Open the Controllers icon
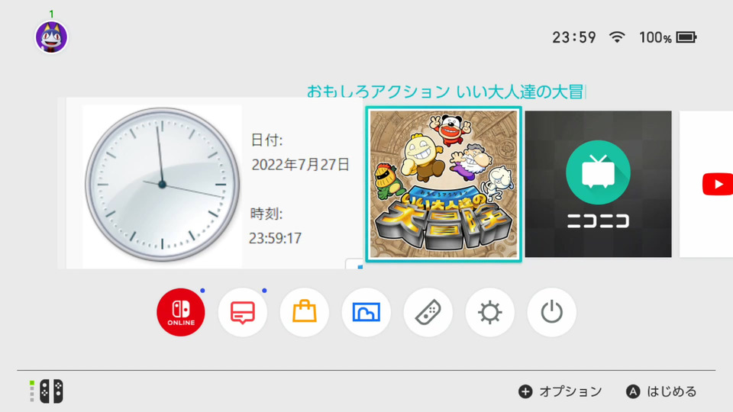The height and width of the screenshot is (412, 733). coord(428,312)
